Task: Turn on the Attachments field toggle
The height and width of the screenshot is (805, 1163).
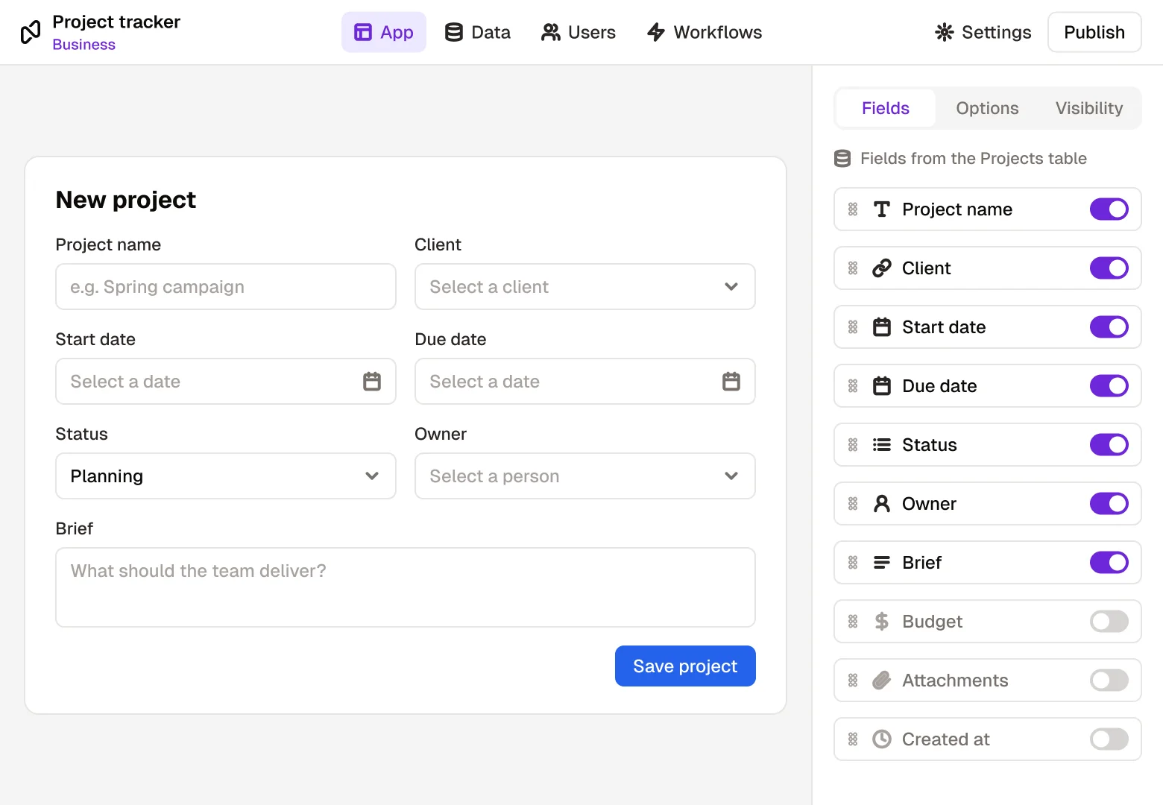Action: [1109, 681]
